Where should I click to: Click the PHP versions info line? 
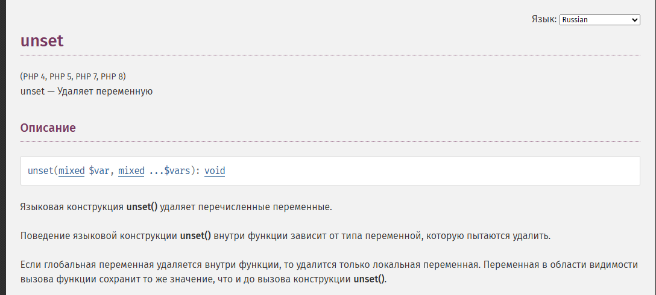tap(73, 76)
